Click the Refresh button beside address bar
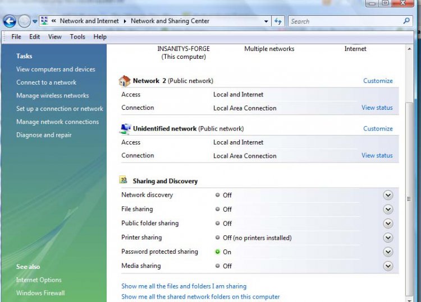Image resolution: width=421 pixels, height=302 pixels. click(x=278, y=21)
